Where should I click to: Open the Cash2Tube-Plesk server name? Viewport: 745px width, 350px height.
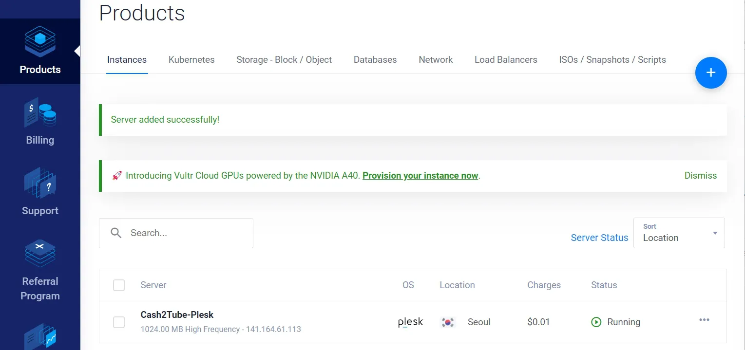(177, 314)
